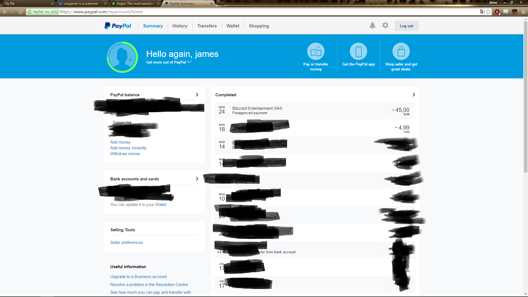Open Blizzard Entertainment SAS Aug 24 transaction

click(x=315, y=111)
